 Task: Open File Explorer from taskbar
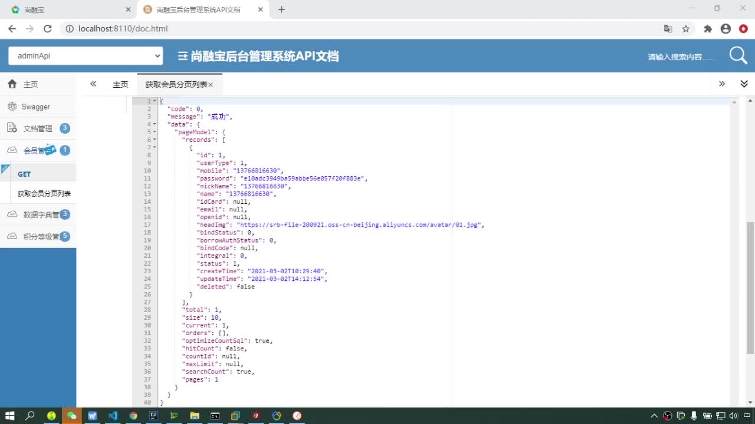coord(194,416)
